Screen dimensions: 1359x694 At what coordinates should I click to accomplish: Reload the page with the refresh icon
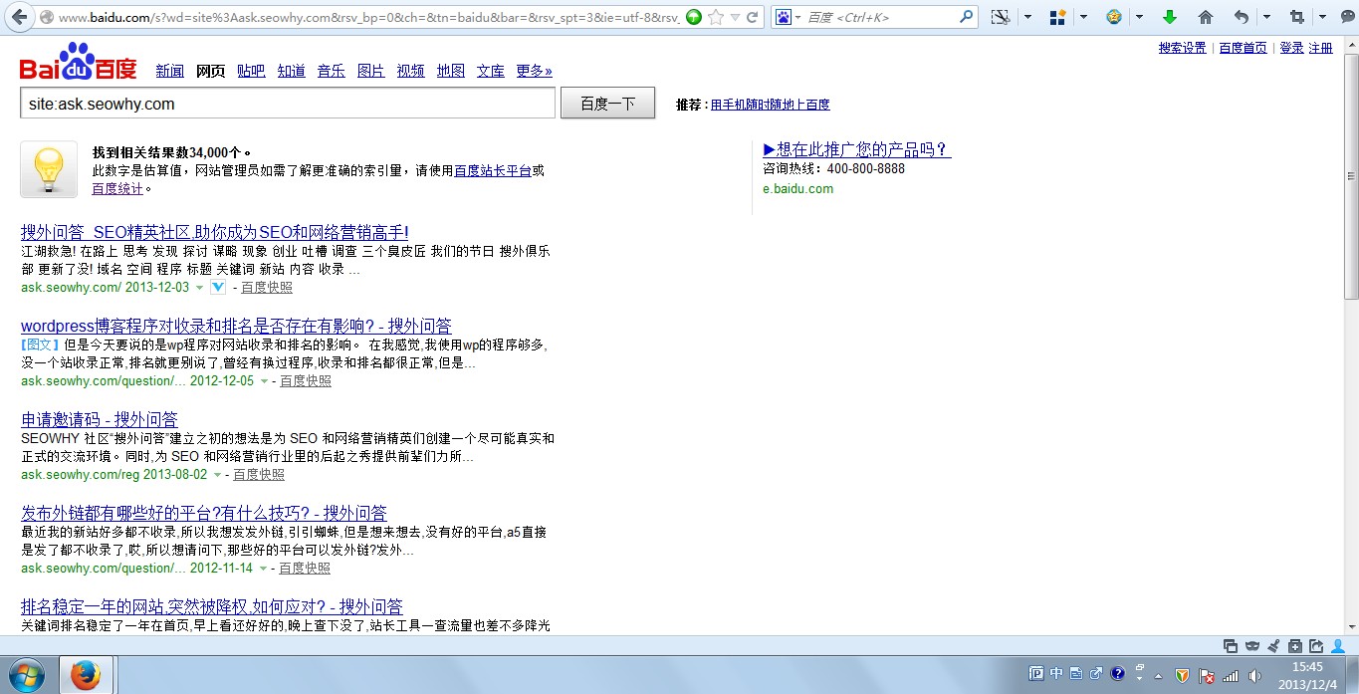[x=753, y=17]
